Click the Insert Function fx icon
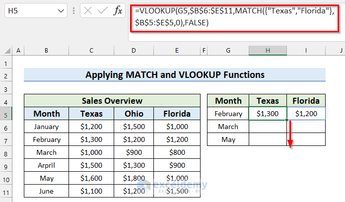 pos(118,10)
